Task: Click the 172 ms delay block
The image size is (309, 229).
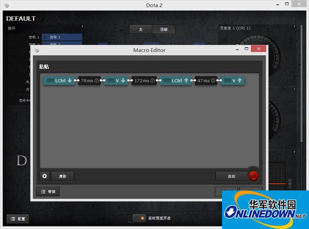Action: coord(144,81)
